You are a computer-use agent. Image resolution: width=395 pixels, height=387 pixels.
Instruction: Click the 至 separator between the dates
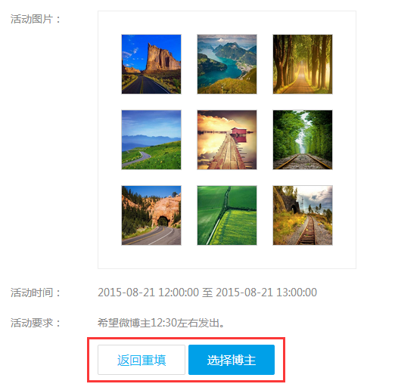pos(207,293)
